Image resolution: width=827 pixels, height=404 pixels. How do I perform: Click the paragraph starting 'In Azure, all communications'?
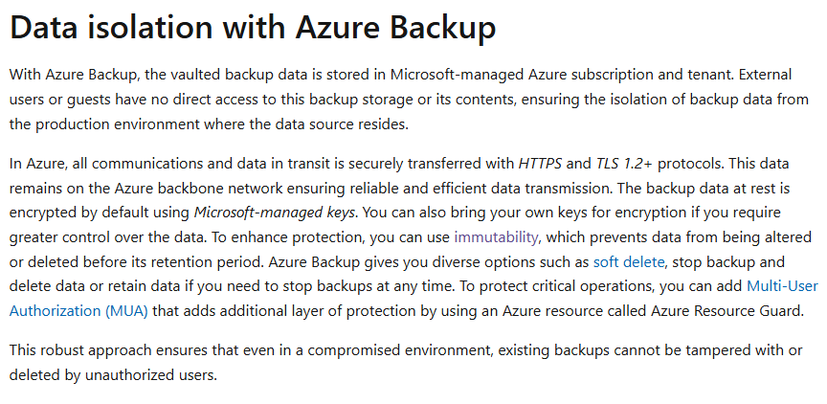pyautogui.click(x=413, y=236)
